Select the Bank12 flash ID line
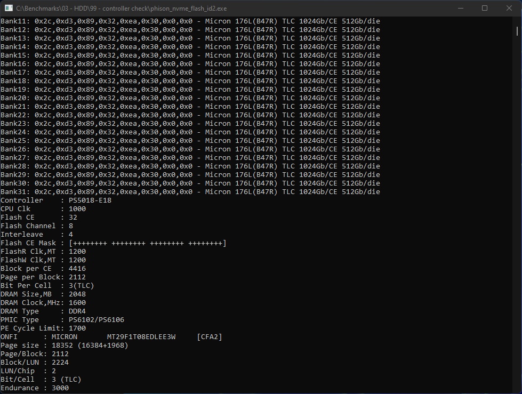Image resolution: width=522 pixels, height=394 pixels. [x=190, y=30]
